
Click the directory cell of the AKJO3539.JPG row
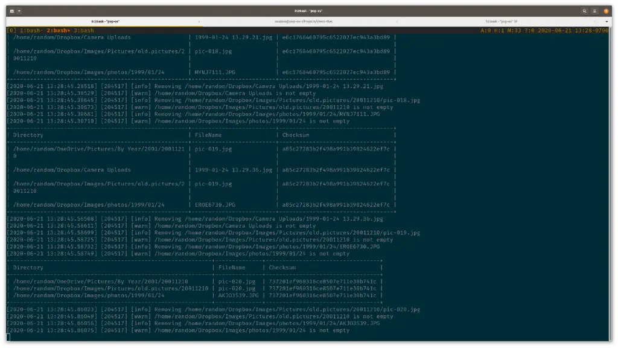(89, 295)
